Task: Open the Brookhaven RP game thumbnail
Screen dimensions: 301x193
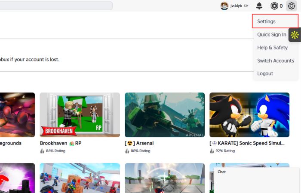Action: 80,115
